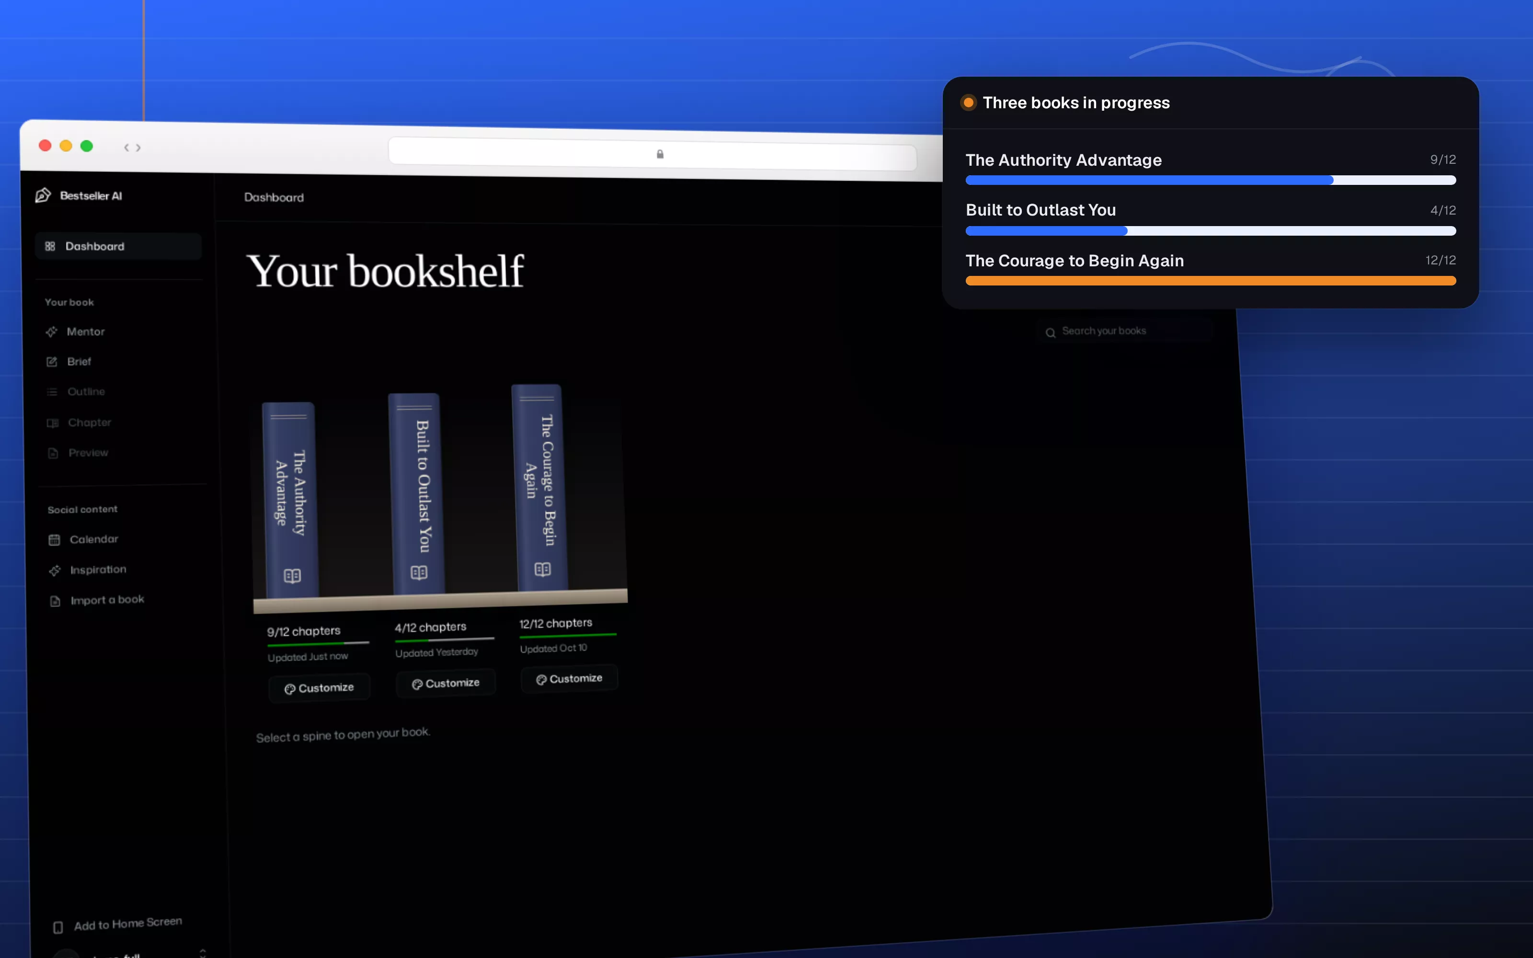The height and width of the screenshot is (958, 1533).
Task: Click the Dashboard breadcrumb title
Action: click(x=274, y=198)
